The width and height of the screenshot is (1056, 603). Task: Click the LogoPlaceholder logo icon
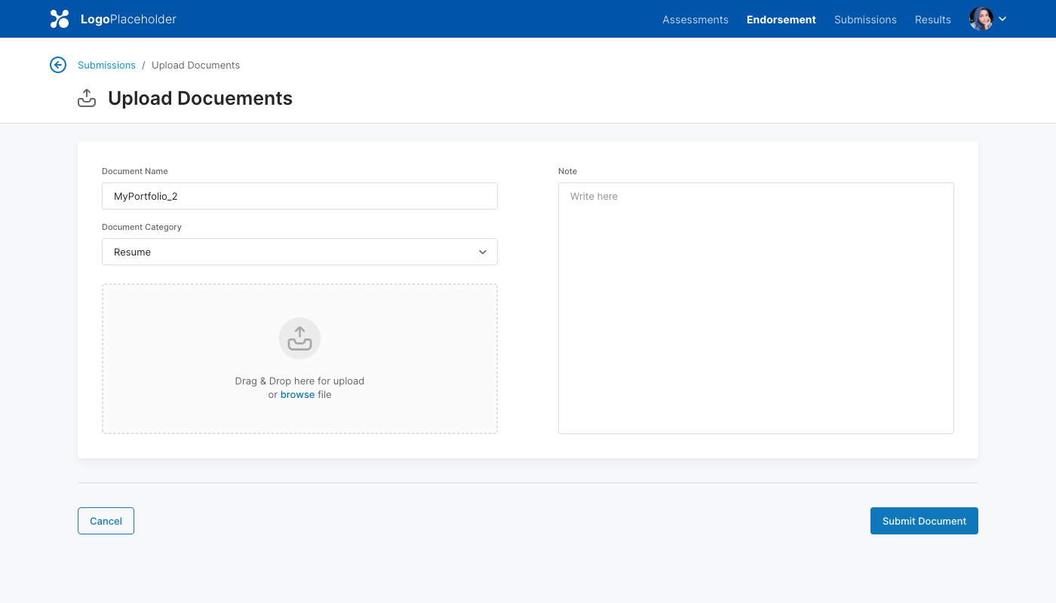click(x=59, y=19)
